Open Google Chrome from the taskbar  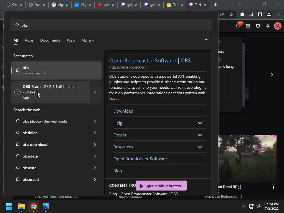[34, 206]
